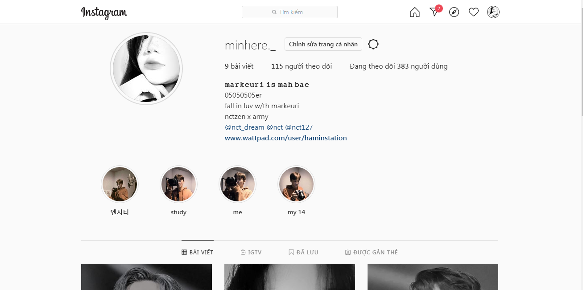View the Đang theo dõi 383 following list
Viewport: 583px width, 290px height.
coord(399,66)
